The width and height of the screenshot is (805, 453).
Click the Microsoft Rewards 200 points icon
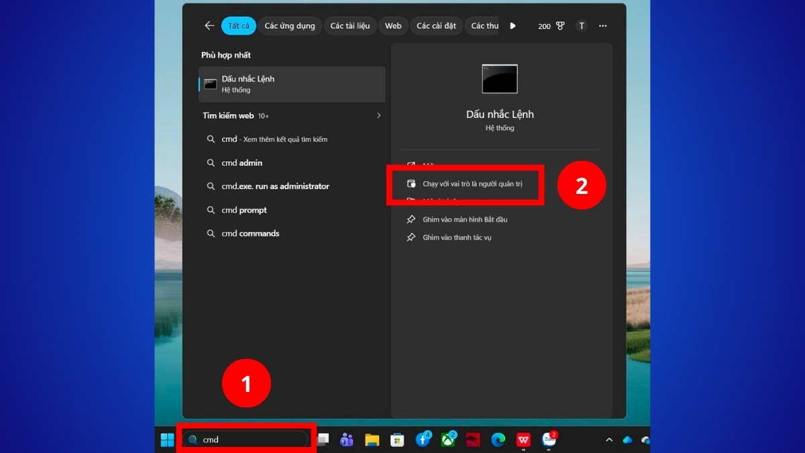pos(550,26)
